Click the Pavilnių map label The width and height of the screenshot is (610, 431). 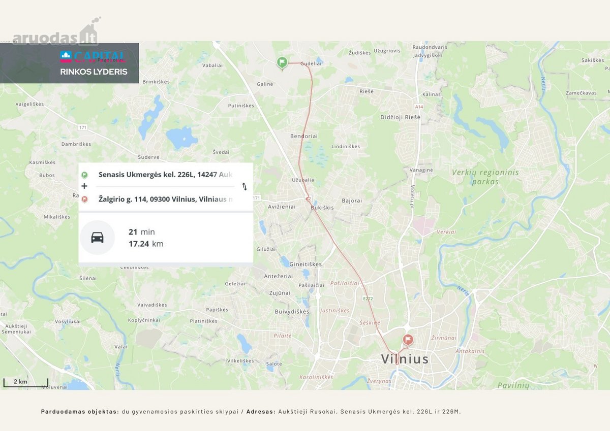coord(513,385)
